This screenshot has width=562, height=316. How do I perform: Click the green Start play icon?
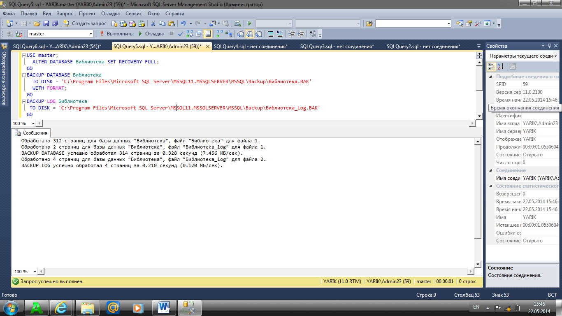249,23
